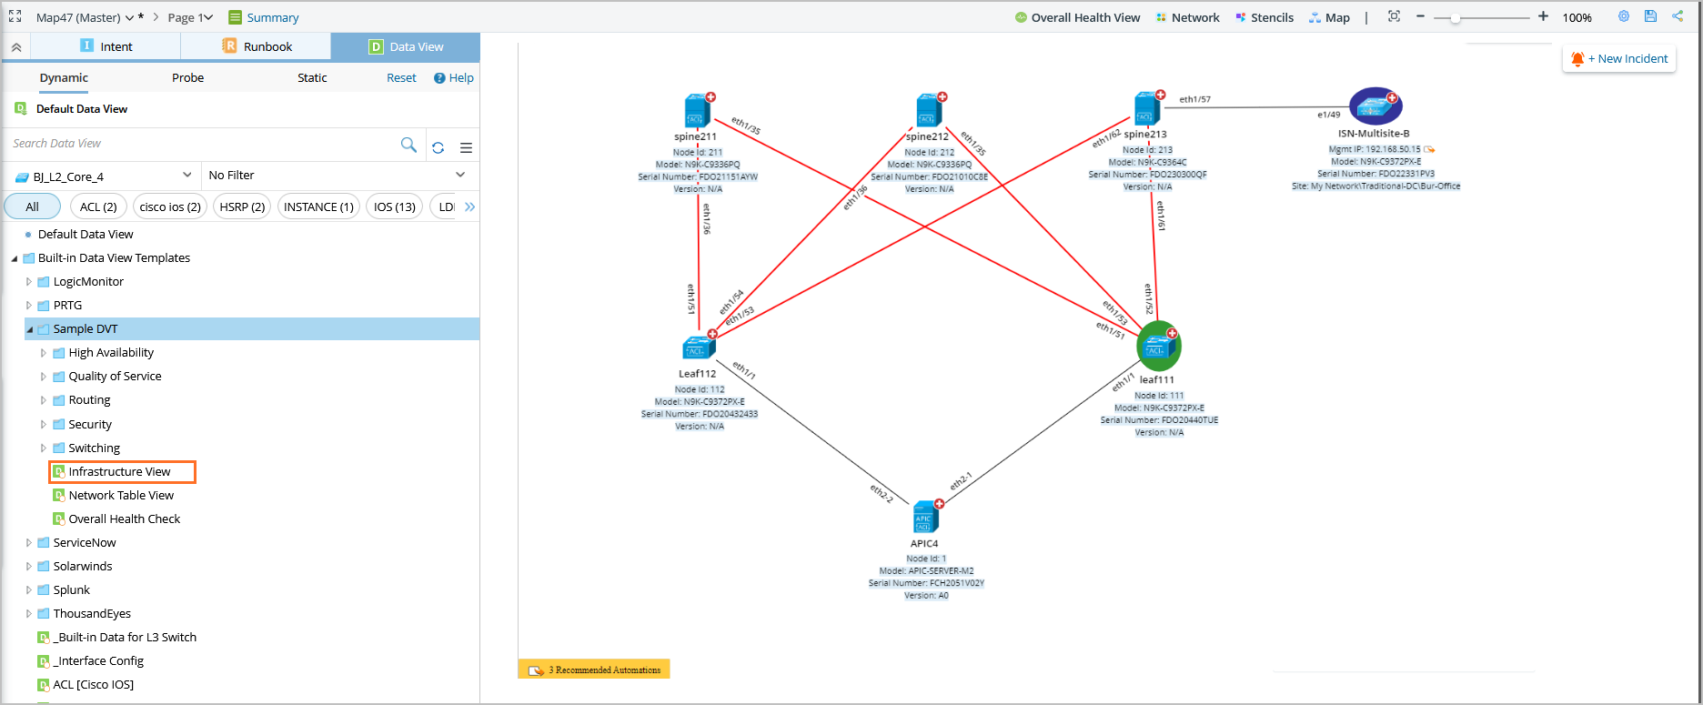Click the zoom in plus icon
1703x705 pixels.
(1543, 16)
